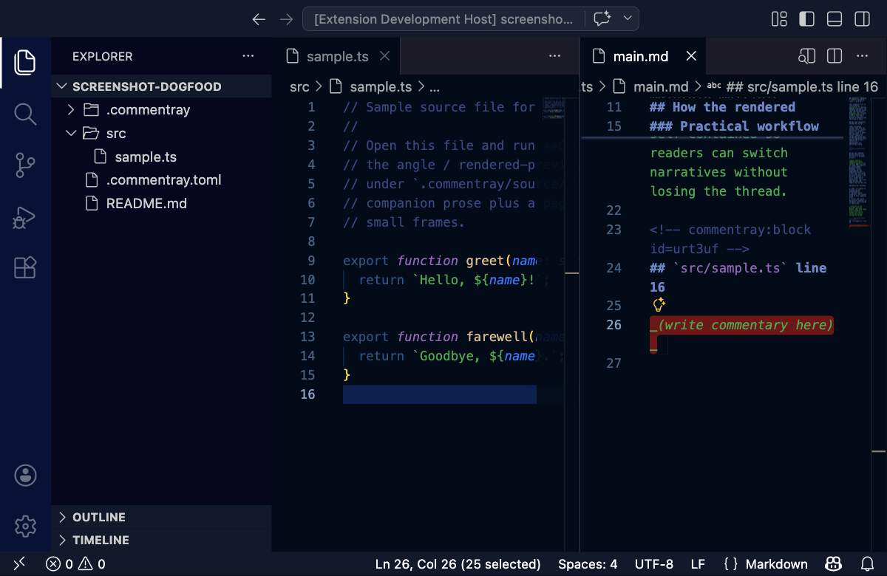Image resolution: width=887 pixels, height=576 pixels.
Task: Open the Extensions view
Action: coord(25,268)
